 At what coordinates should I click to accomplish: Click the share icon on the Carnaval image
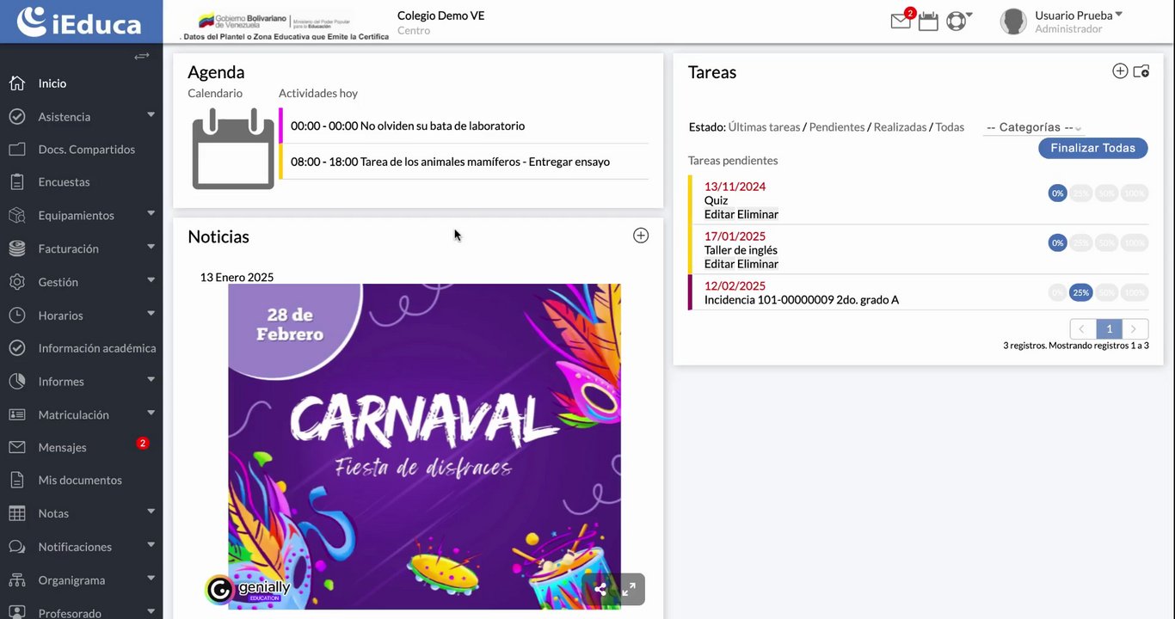coord(600,589)
